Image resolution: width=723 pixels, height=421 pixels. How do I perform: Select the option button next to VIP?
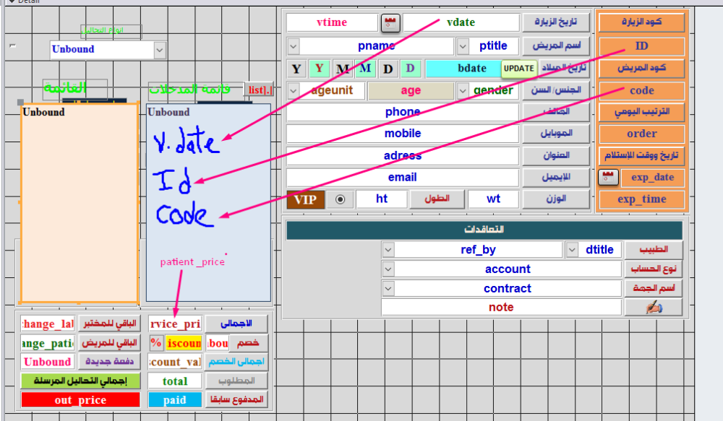click(x=340, y=199)
